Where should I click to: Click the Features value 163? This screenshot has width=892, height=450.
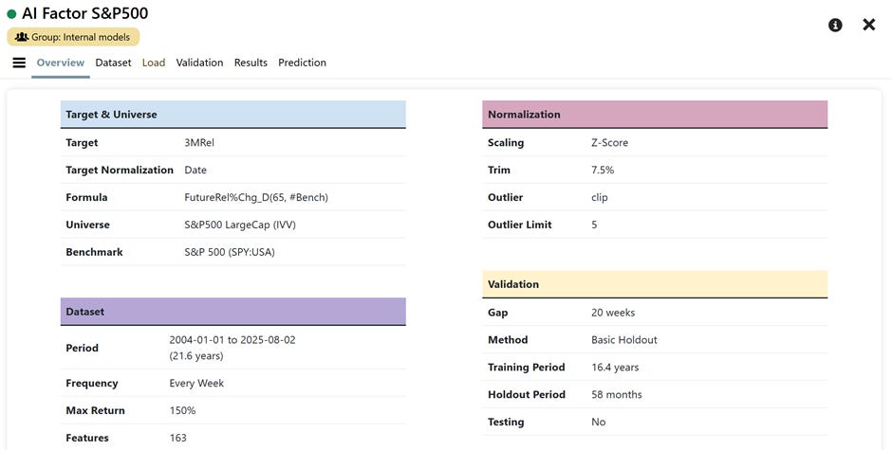[177, 438]
